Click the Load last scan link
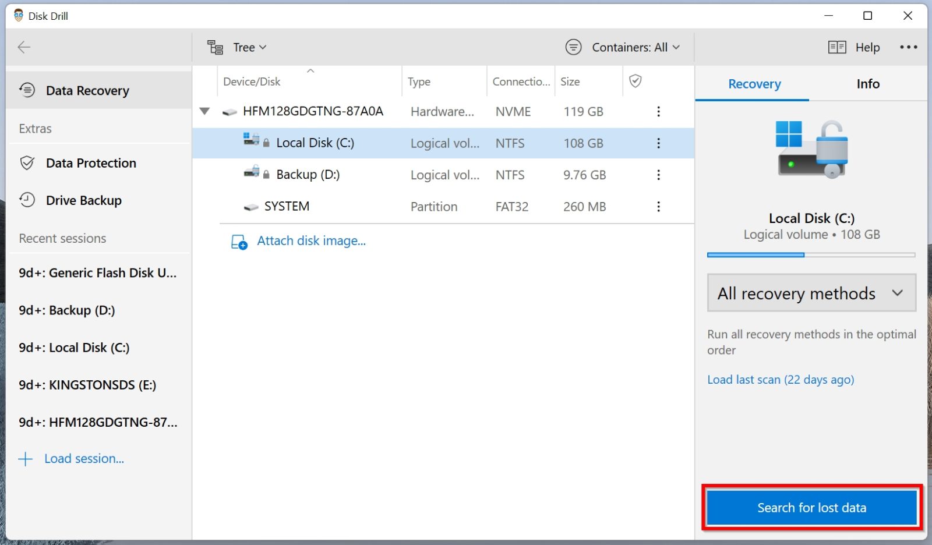Viewport: 932px width, 545px height. pyautogui.click(x=781, y=379)
